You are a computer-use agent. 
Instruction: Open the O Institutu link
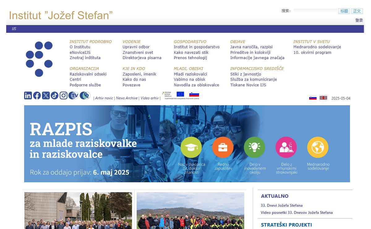click(80, 47)
